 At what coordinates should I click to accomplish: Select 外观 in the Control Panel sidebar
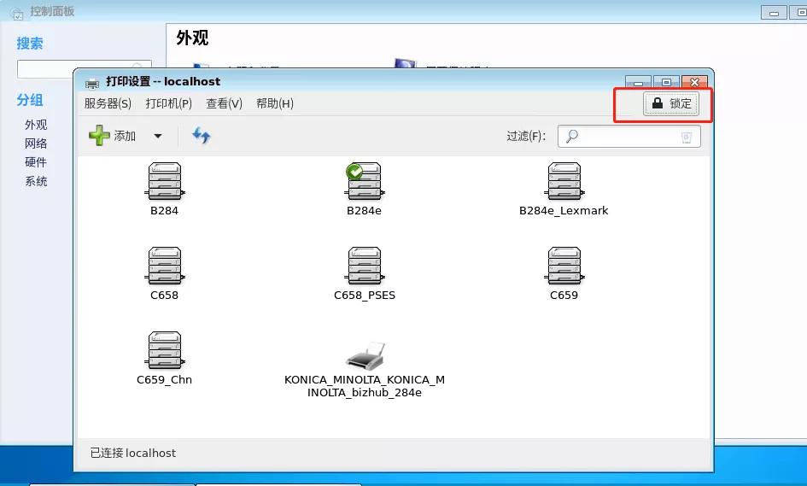(x=36, y=125)
